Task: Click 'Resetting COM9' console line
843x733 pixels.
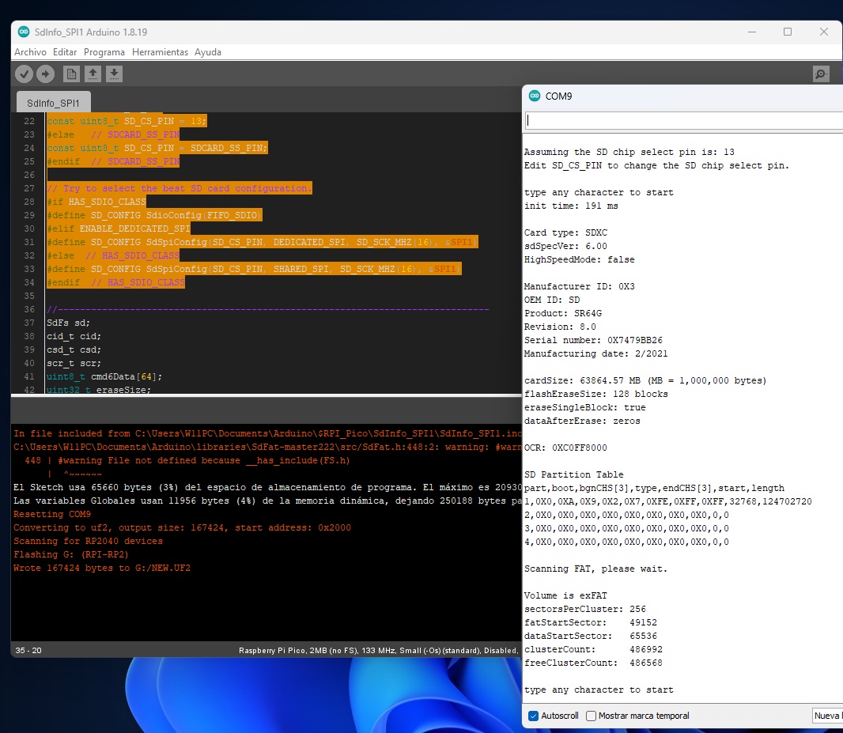Action: coord(52,514)
